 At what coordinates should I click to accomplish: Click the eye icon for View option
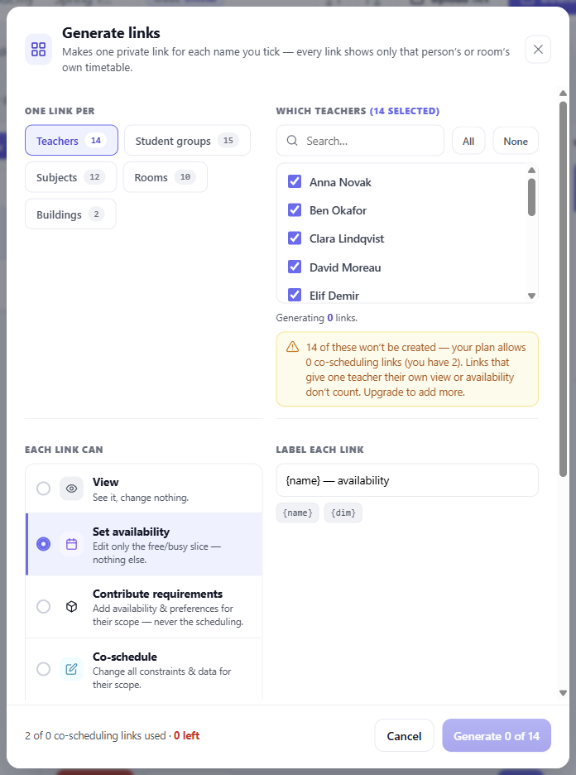click(72, 489)
